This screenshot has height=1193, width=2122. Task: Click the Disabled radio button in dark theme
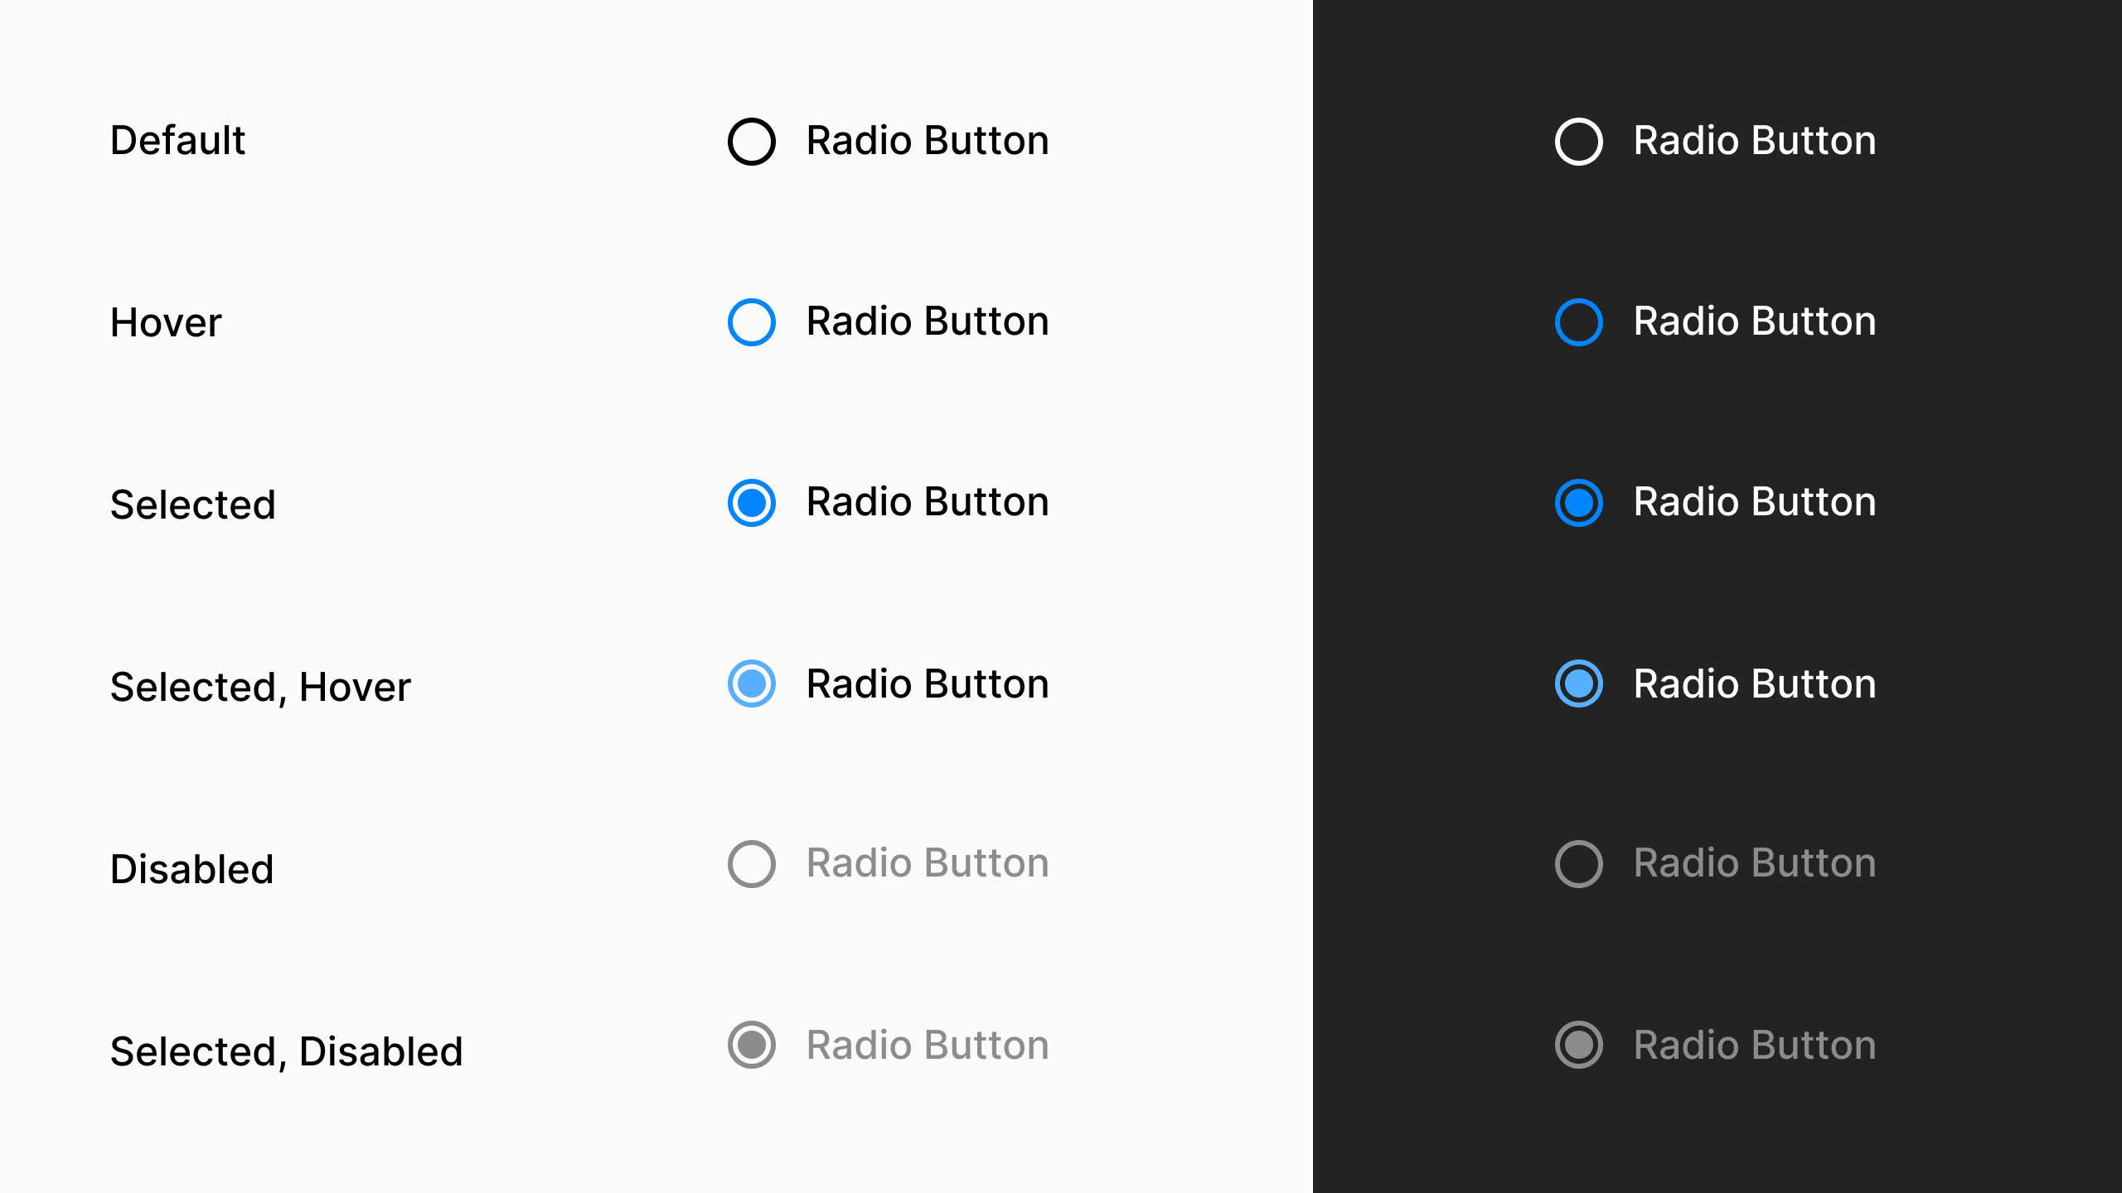tap(1577, 864)
